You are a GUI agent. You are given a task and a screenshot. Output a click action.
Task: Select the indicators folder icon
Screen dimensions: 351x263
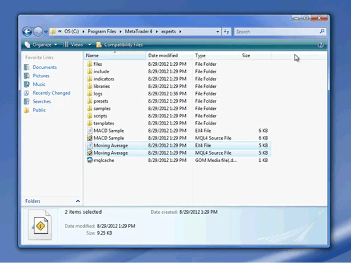coord(90,79)
